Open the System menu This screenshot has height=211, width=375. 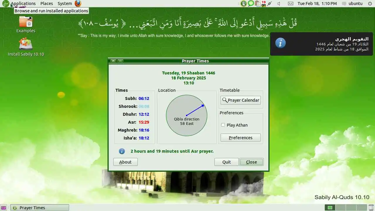pos(65,4)
